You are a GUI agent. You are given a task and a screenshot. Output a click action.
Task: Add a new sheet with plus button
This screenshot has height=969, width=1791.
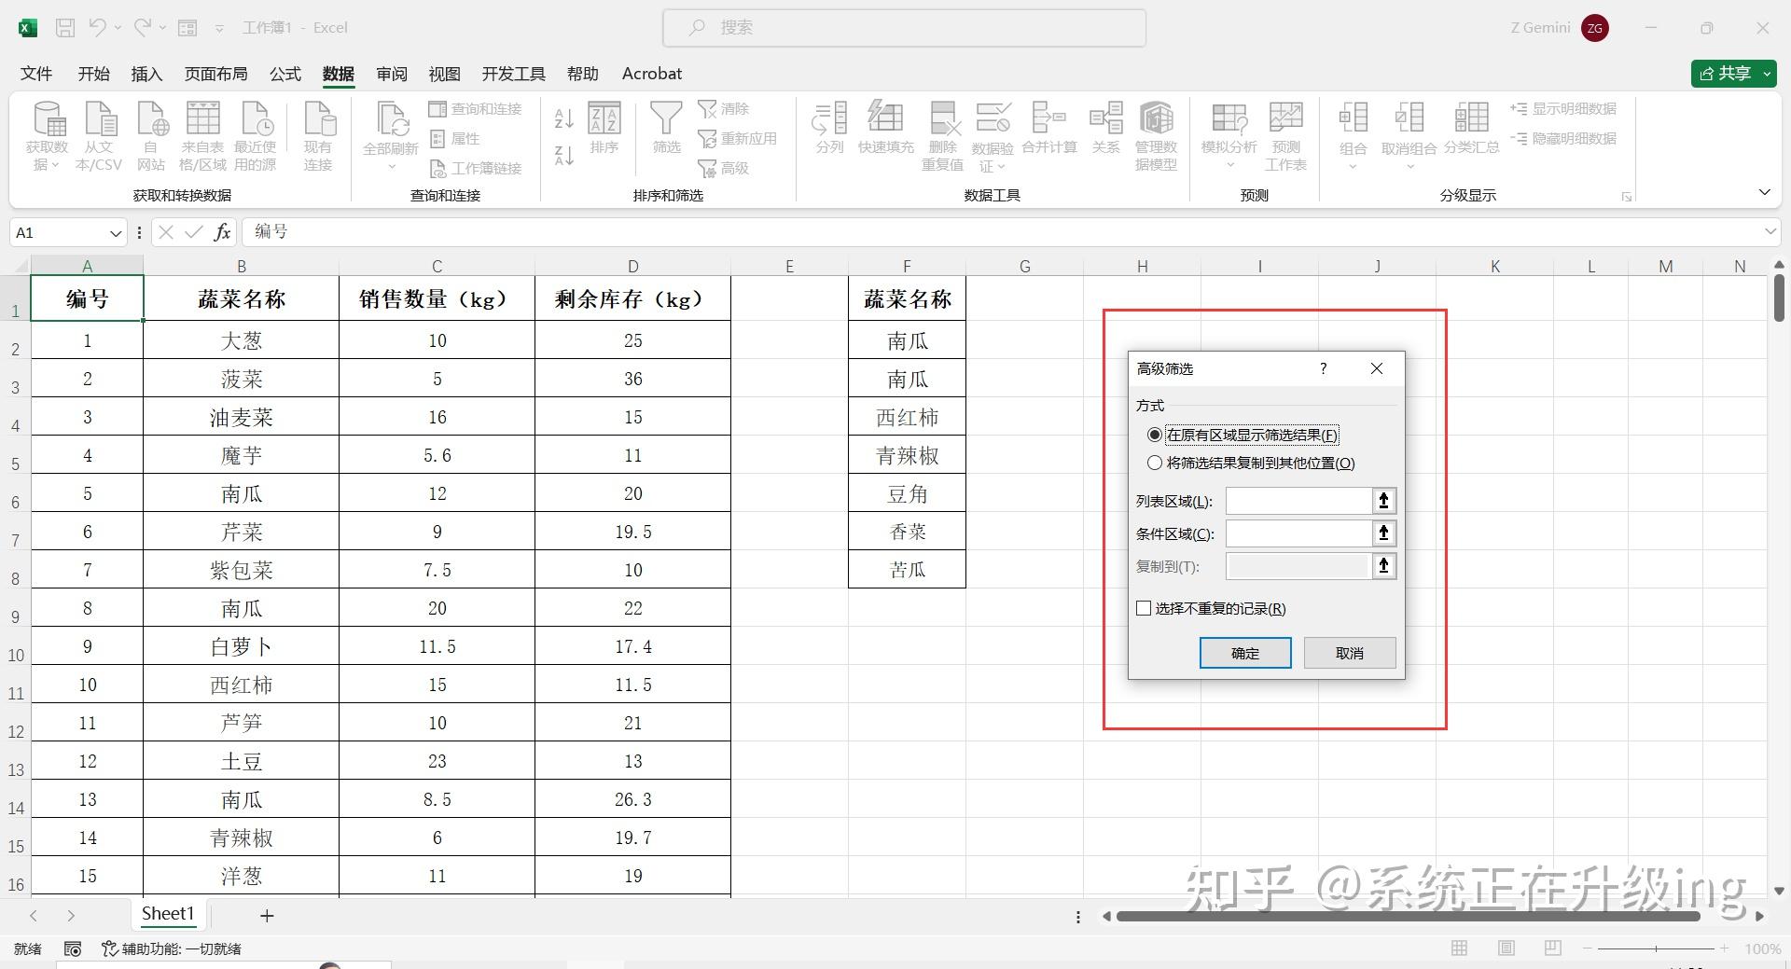coord(267,916)
